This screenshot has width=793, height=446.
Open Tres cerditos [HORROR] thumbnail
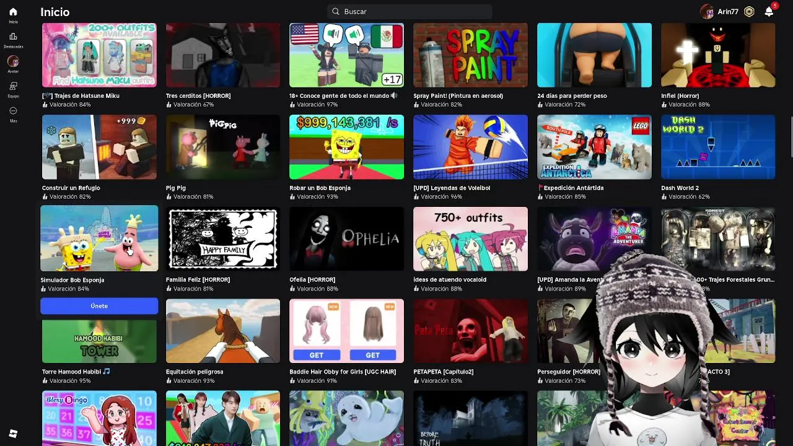(x=223, y=55)
